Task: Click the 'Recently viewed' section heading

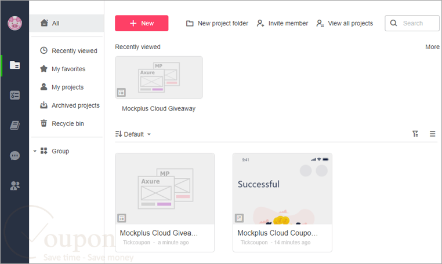Action: coord(137,47)
